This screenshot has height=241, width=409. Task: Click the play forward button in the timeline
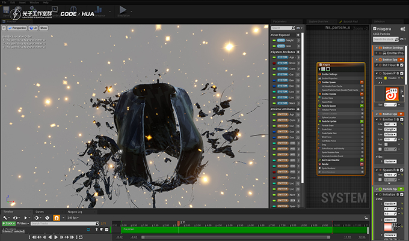56,237
